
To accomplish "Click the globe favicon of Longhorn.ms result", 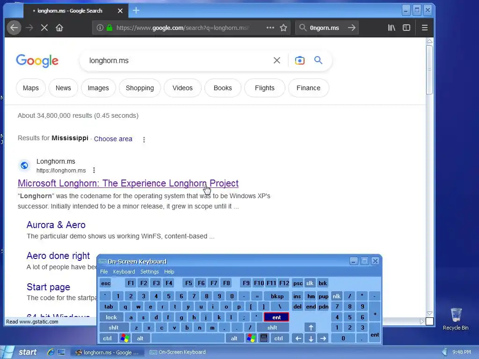I will pyautogui.click(x=24, y=165).
